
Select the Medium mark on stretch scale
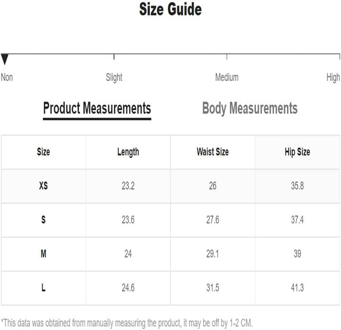(x=227, y=77)
